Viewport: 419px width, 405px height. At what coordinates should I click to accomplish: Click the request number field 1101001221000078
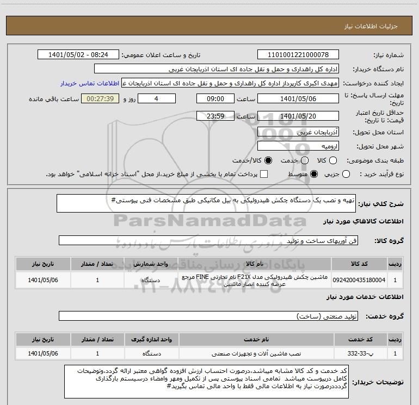point(298,55)
